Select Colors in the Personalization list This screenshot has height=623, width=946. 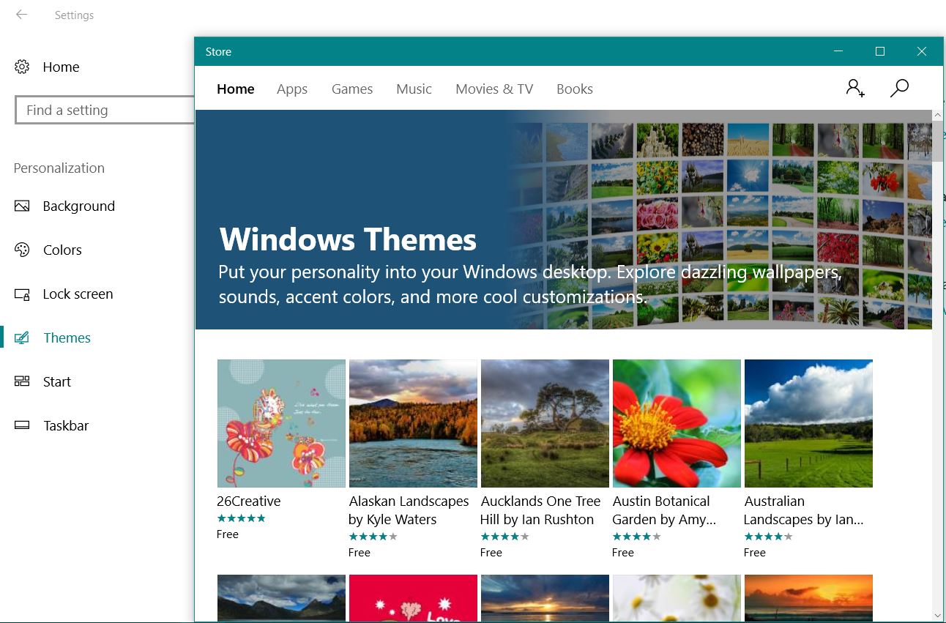[62, 250]
